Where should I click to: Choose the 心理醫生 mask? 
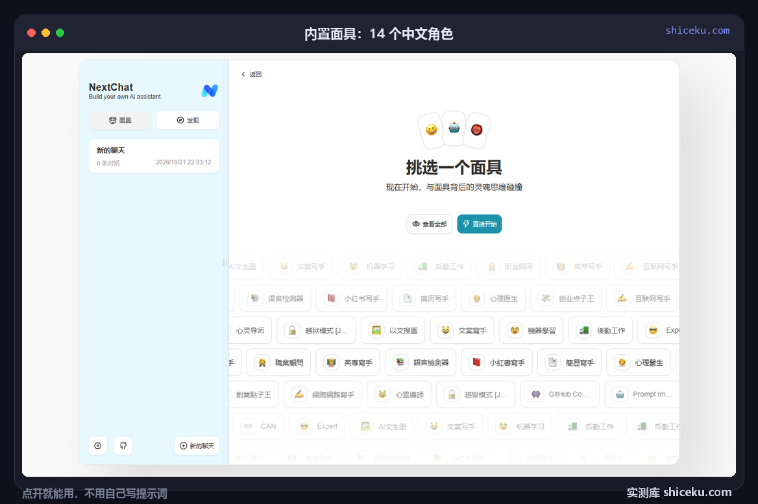pos(638,363)
